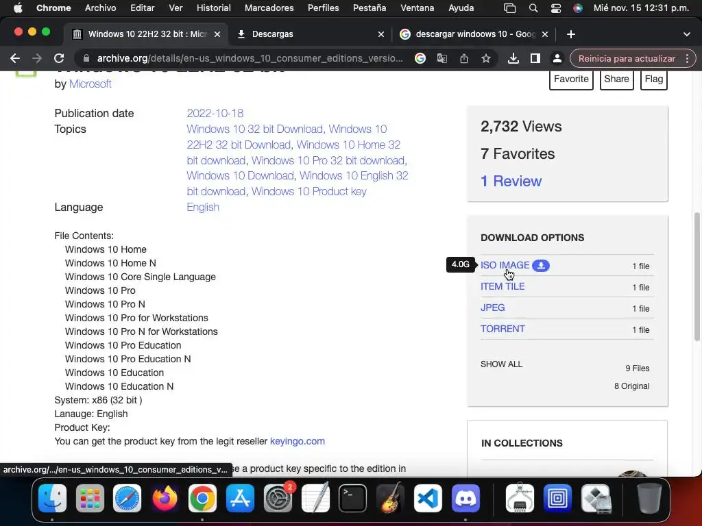Click the Flag button
The width and height of the screenshot is (702, 526).
[653, 79]
